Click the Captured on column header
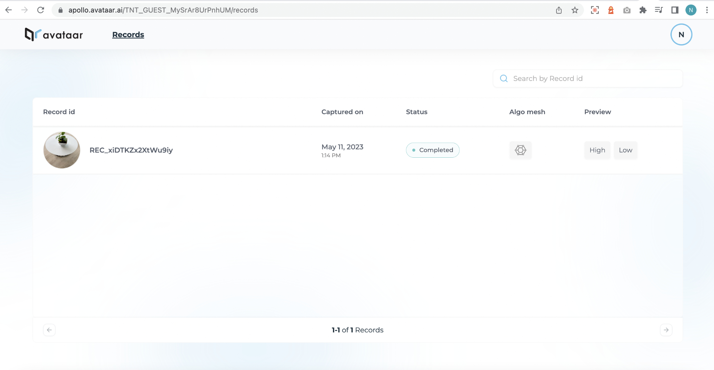Image resolution: width=714 pixels, height=370 pixels. point(342,112)
